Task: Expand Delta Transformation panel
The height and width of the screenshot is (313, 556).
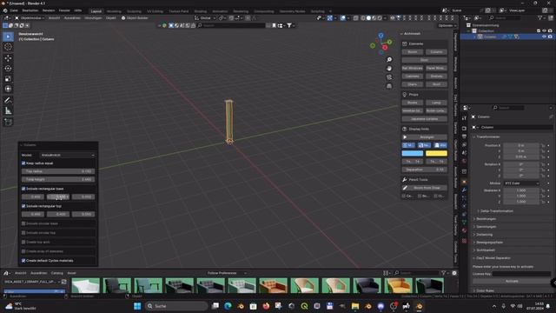Action: point(496,210)
